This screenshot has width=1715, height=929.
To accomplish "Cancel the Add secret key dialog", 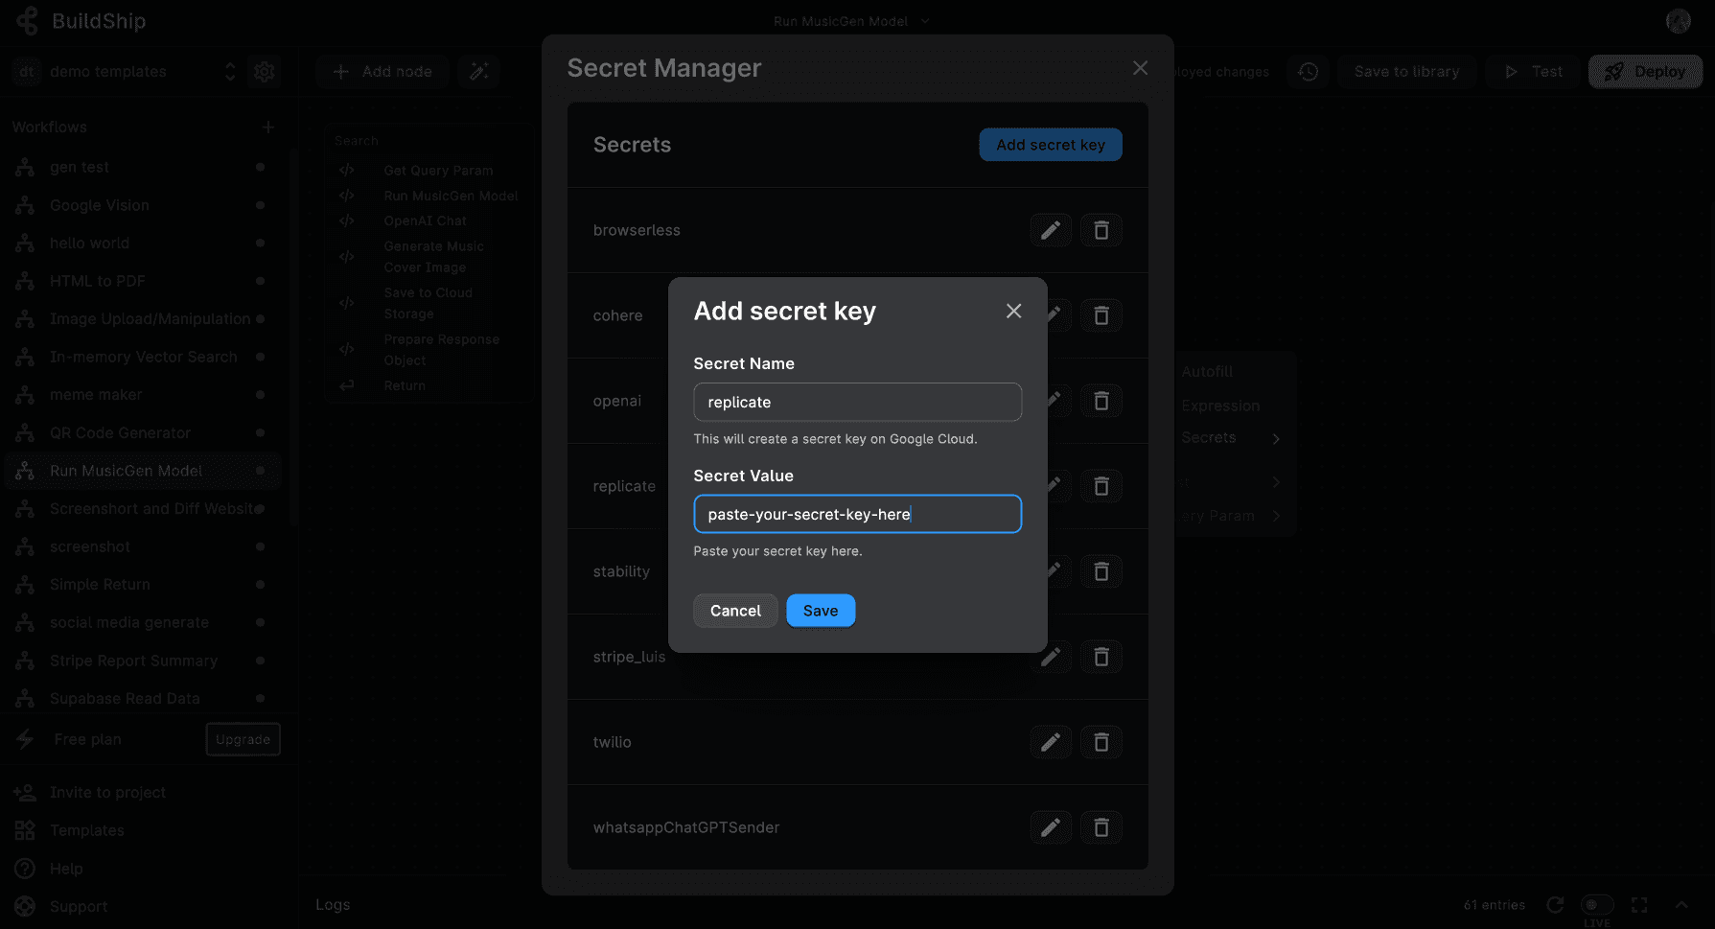I will point(735,611).
